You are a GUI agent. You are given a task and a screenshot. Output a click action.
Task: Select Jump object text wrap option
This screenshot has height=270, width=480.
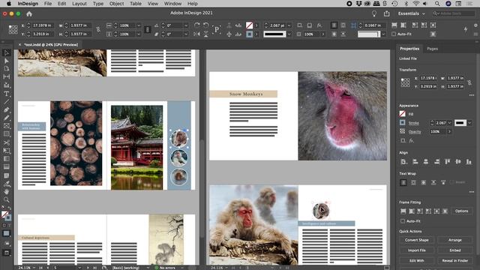pyautogui.click(x=433, y=182)
